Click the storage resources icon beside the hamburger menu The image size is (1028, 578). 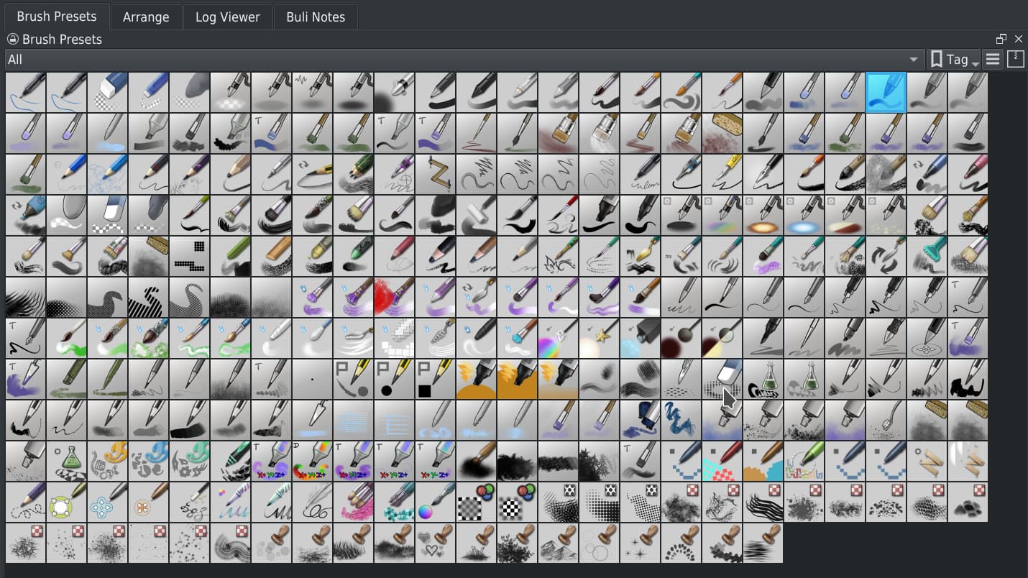(1015, 60)
